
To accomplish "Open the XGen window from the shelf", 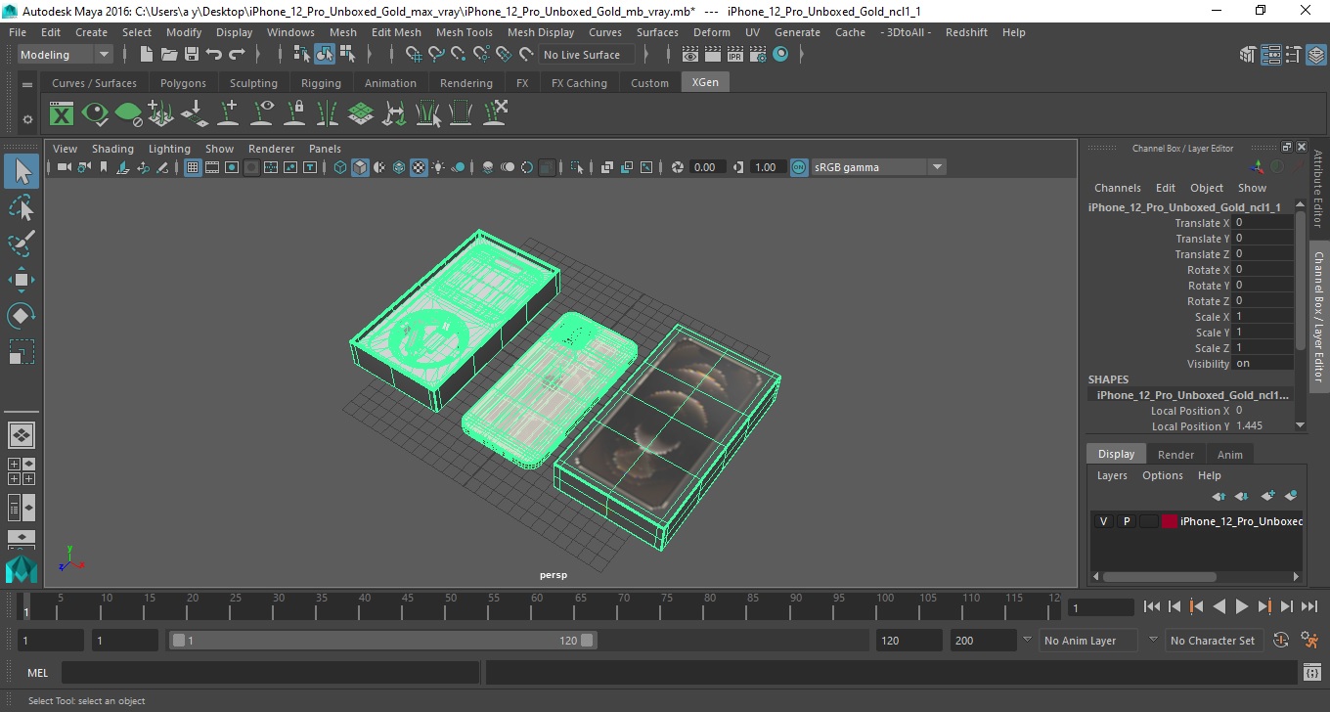I will pos(62,114).
